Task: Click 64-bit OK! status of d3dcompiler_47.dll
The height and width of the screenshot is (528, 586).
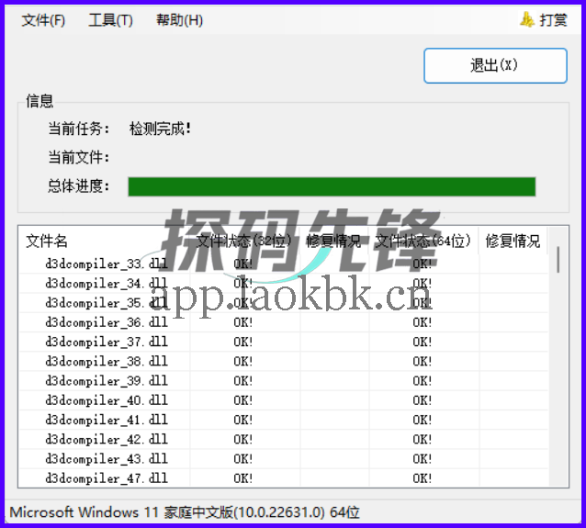Action: [423, 477]
